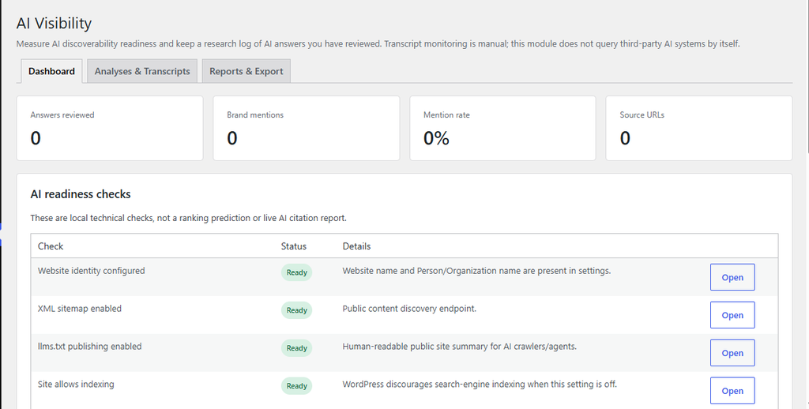Switch to the Dashboard tab
809x409 pixels.
click(51, 71)
